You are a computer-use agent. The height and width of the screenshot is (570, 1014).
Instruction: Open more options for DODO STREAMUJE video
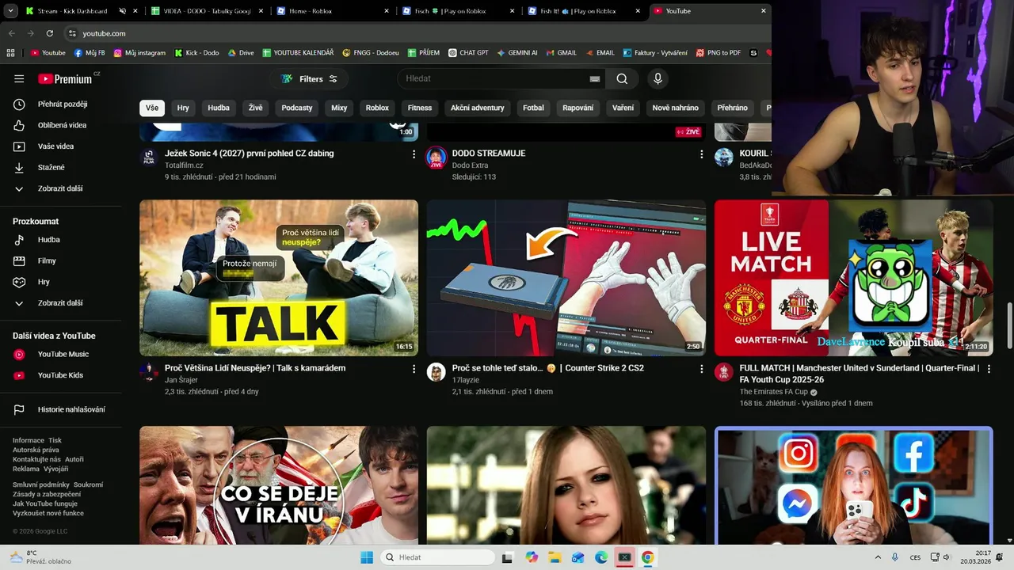coord(701,154)
